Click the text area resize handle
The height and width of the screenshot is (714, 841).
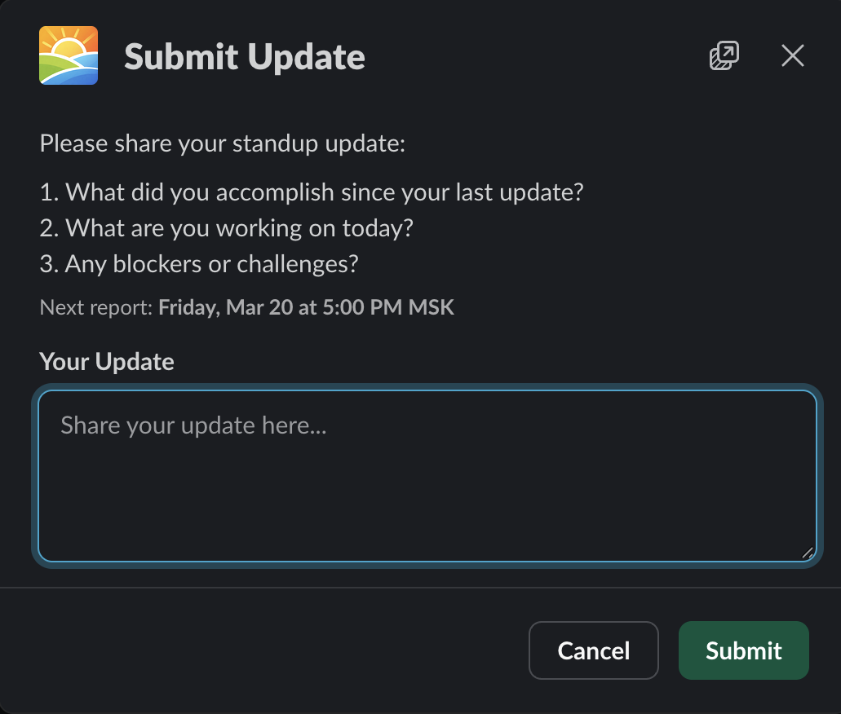pyautogui.click(x=808, y=553)
